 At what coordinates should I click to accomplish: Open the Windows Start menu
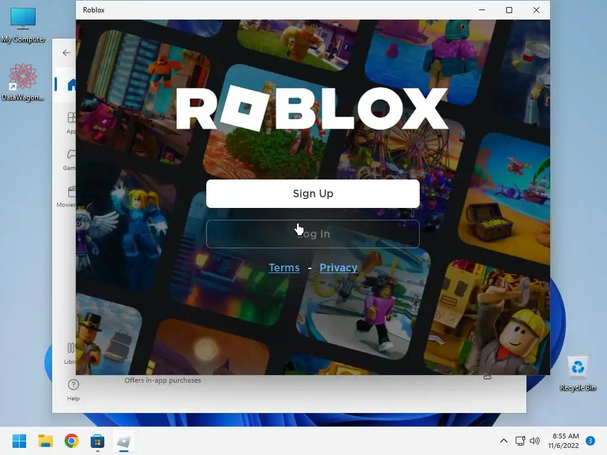tap(20, 441)
